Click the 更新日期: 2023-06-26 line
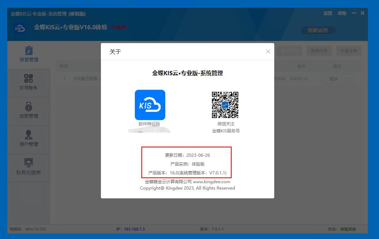Screen dimensions: 379x239 click(x=187, y=155)
